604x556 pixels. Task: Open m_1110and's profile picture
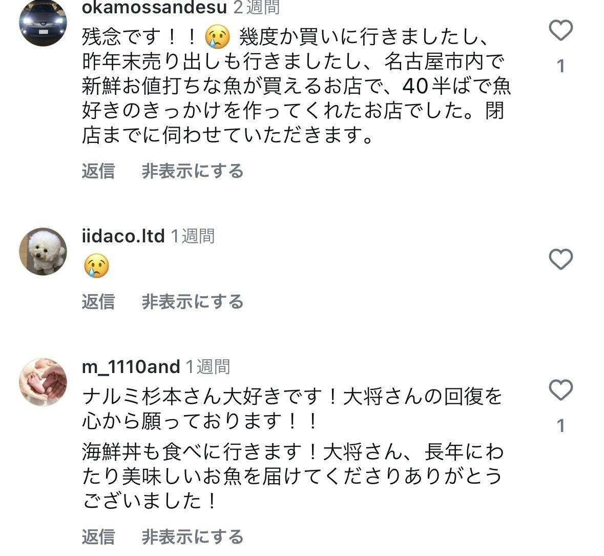point(43,382)
